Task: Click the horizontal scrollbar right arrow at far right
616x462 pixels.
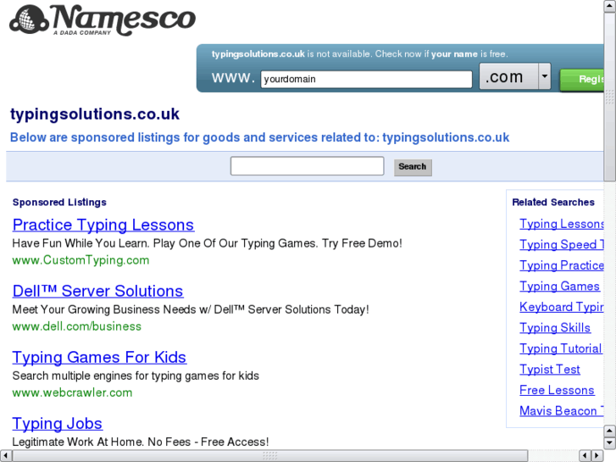Action: click(597, 456)
